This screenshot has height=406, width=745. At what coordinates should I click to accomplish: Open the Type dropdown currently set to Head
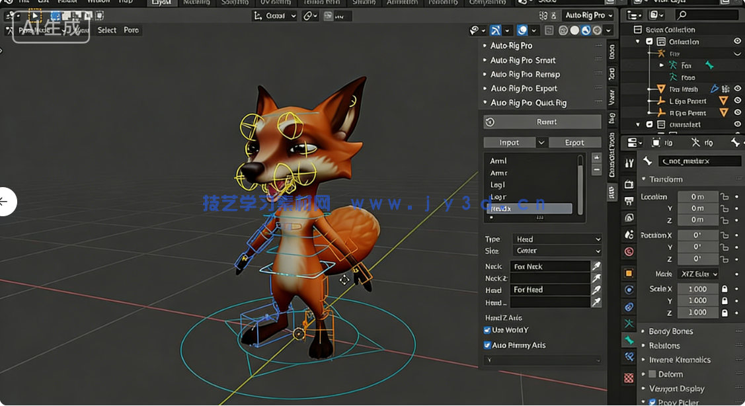[557, 239]
